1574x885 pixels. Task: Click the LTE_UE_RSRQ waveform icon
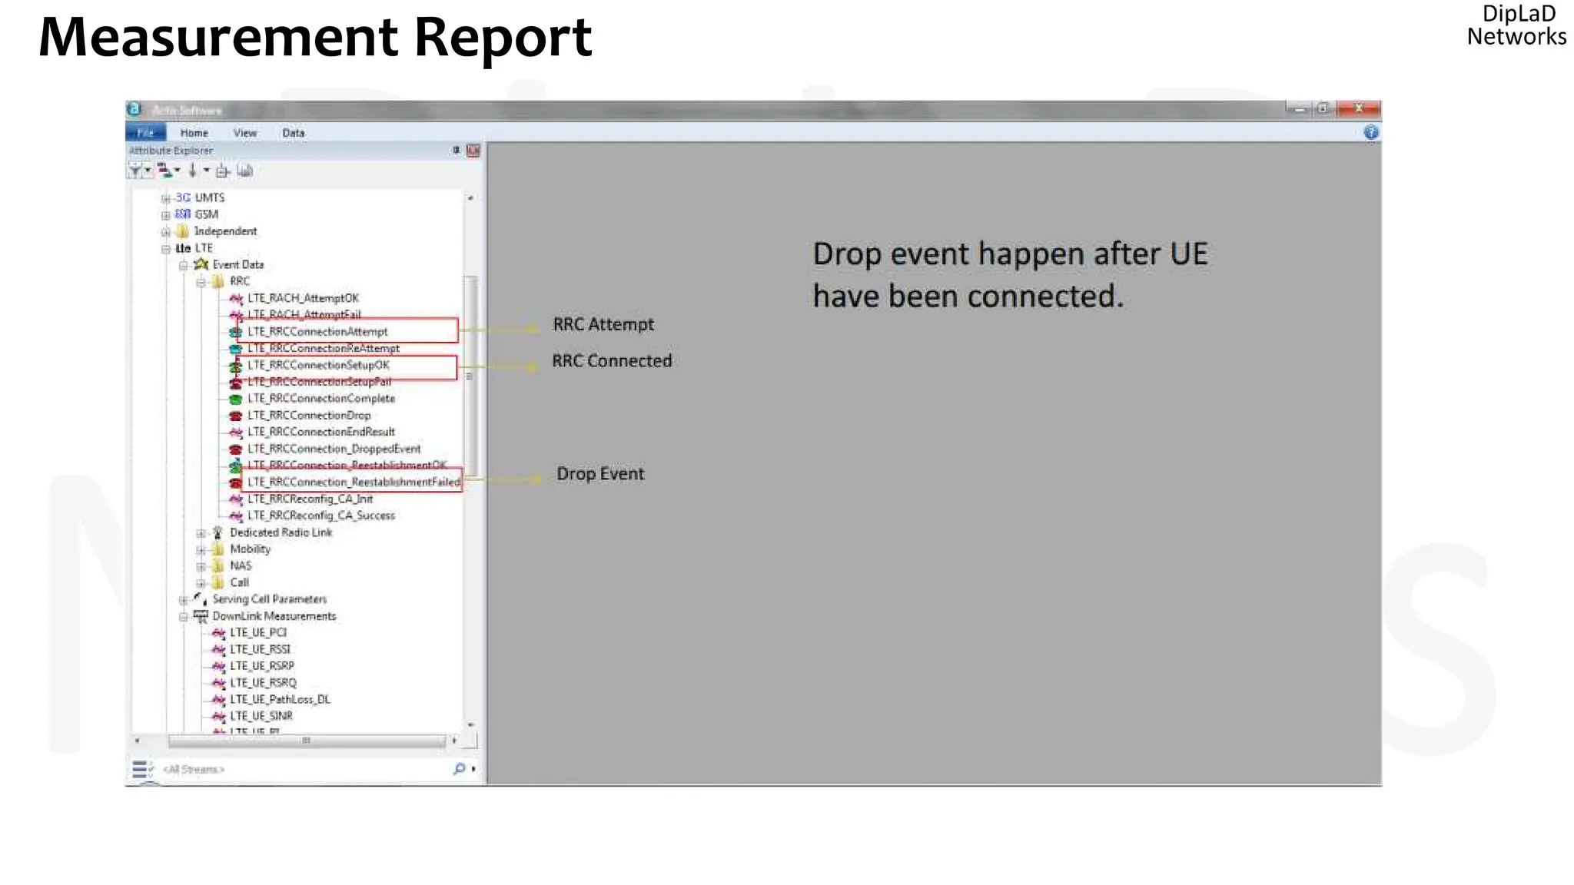[x=218, y=683]
